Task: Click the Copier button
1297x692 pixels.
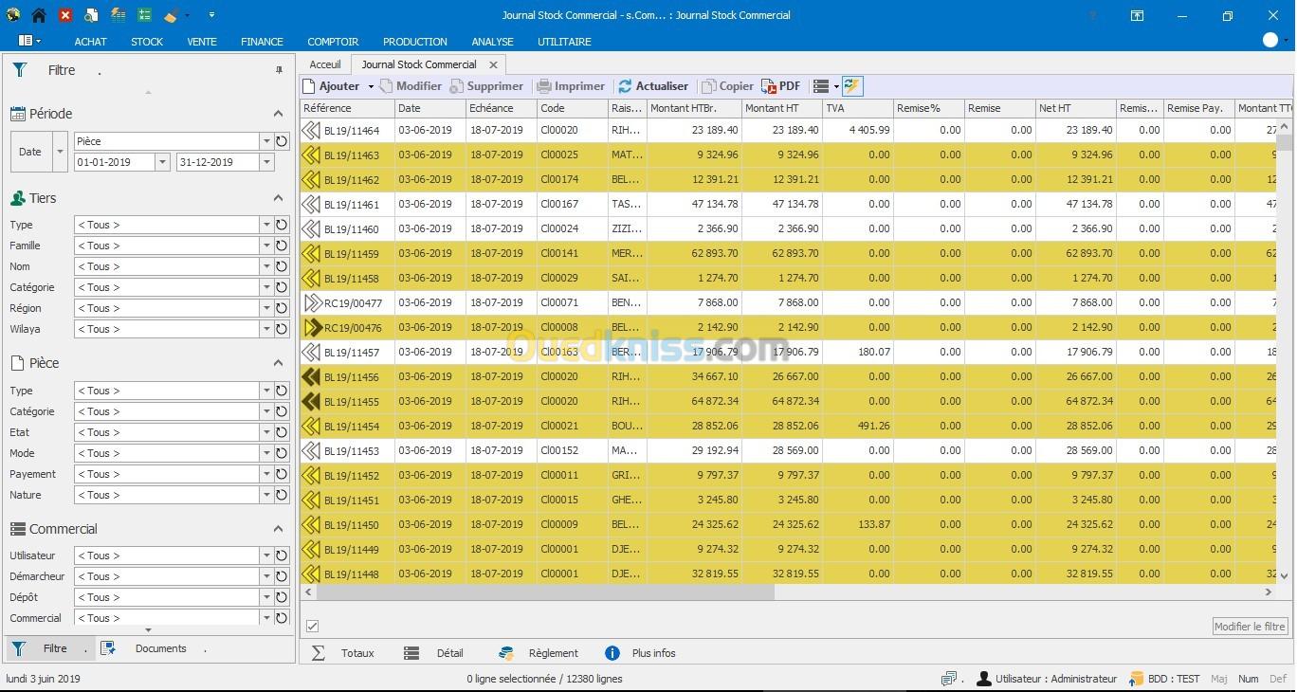Action: pyautogui.click(x=728, y=86)
